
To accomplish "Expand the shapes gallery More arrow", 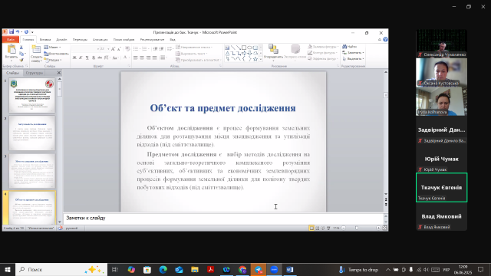I will click(261, 59).
